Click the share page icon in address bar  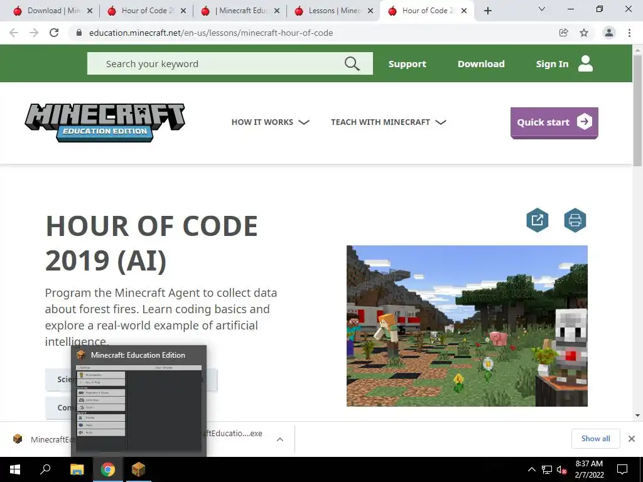click(x=563, y=33)
